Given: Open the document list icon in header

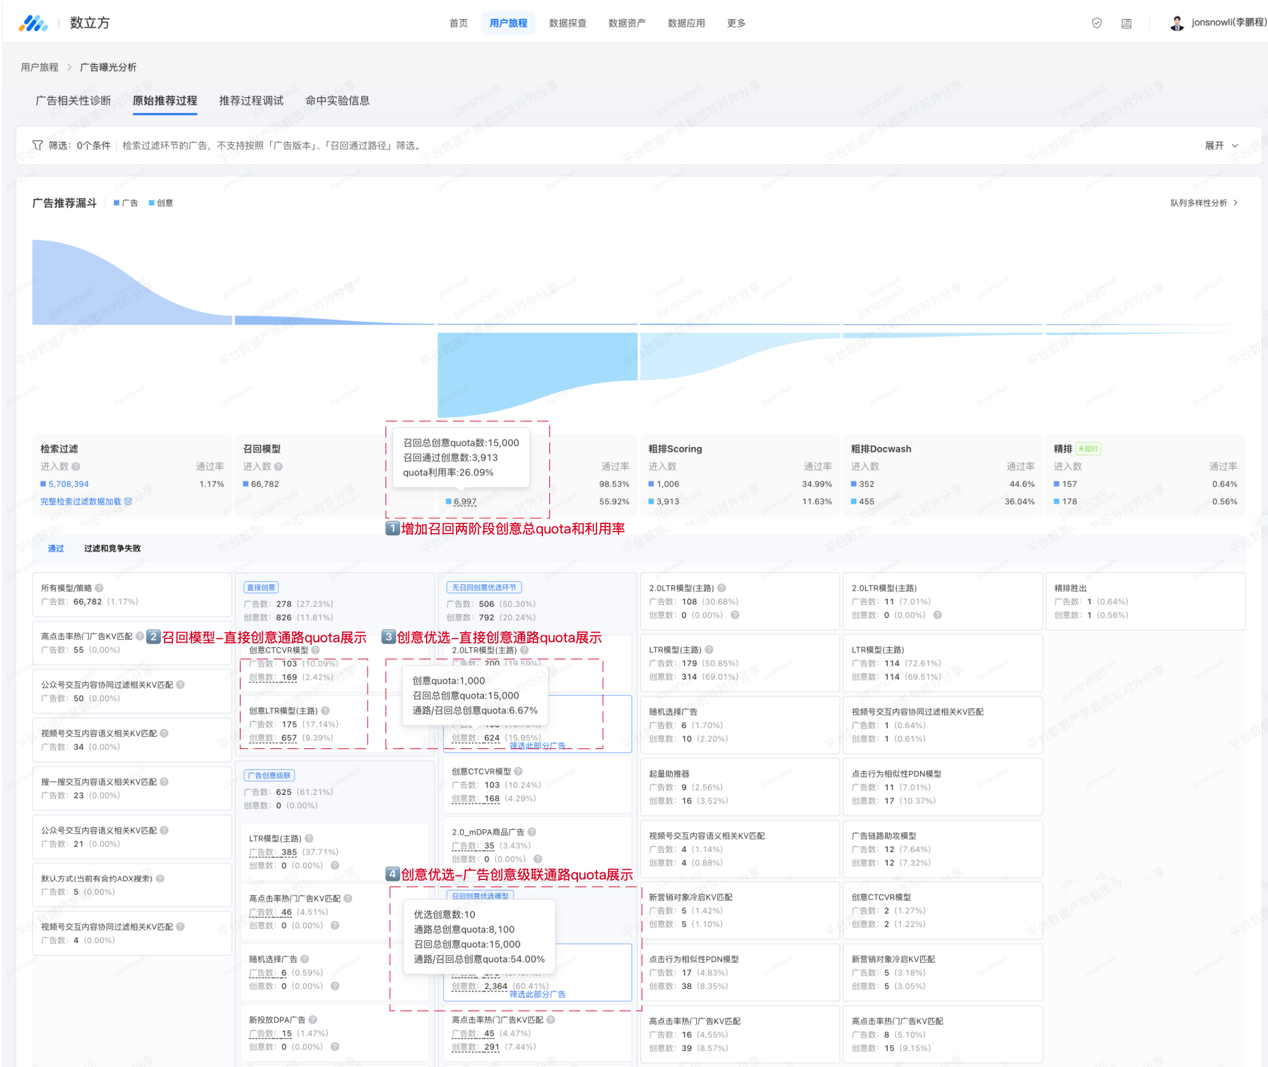Looking at the screenshot, I should (x=1126, y=24).
